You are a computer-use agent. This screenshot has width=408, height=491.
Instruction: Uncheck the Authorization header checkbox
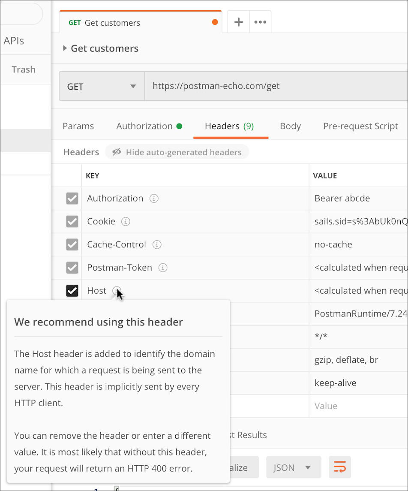(x=72, y=199)
